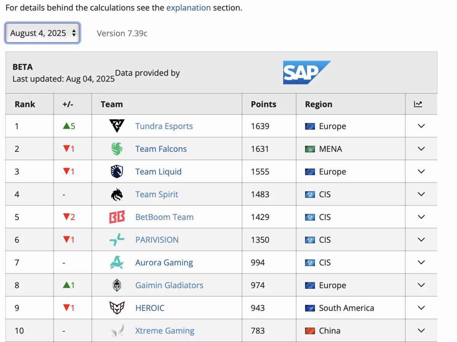Expand details for Gaimin Gladiators

(x=421, y=285)
